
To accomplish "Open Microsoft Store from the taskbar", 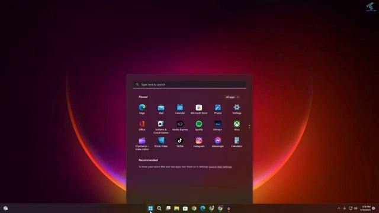I will 185,208.
